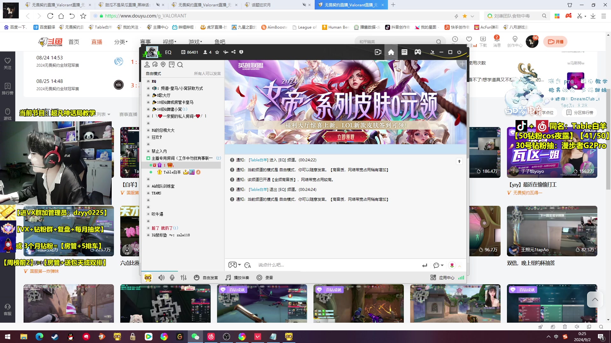Open Douyu history clock icon
Viewport: 611px width, 343px height.
pos(455,39)
